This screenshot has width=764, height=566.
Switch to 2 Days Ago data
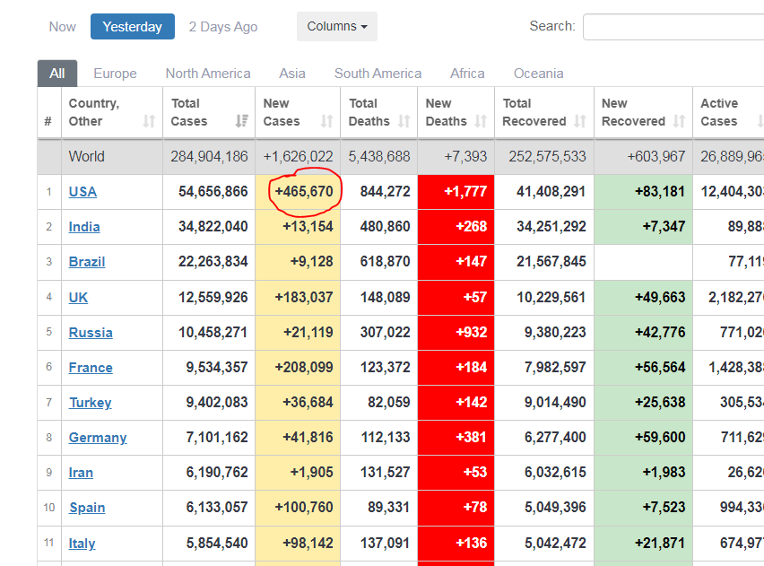point(223,27)
